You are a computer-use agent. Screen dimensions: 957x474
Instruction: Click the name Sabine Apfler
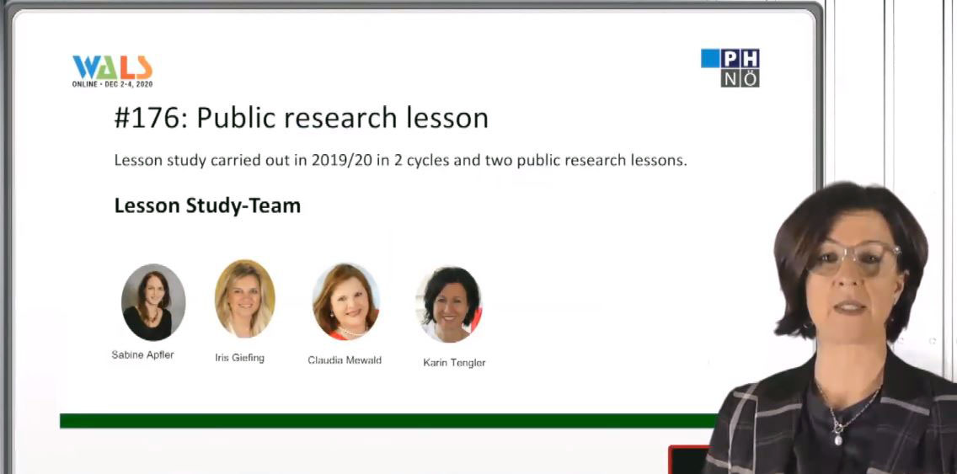point(143,355)
